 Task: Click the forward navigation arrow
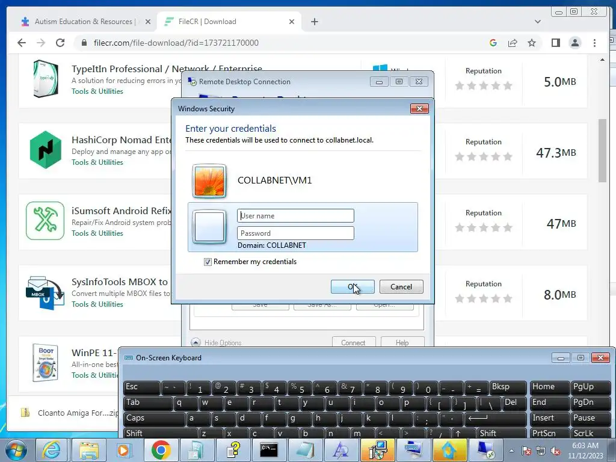coord(41,43)
